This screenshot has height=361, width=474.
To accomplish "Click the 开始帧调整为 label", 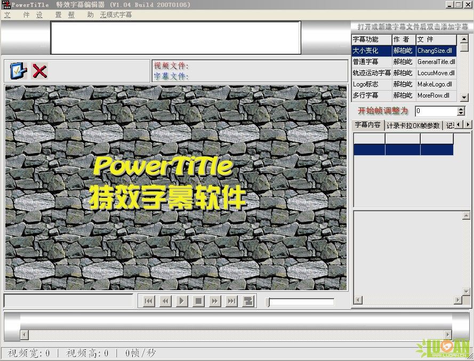I will (383, 111).
